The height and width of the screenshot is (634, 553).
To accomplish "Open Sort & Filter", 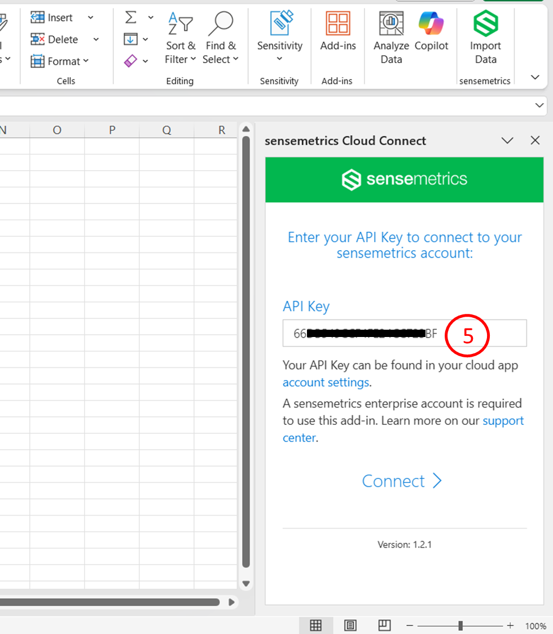I will click(180, 38).
